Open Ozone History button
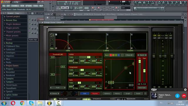Viewport: 188px width, 106px height. click(117, 93)
